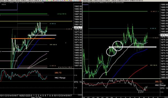Click the current price label 1979.77 on left chart
The image size is (168, 98).
click(x=78, y=27)
